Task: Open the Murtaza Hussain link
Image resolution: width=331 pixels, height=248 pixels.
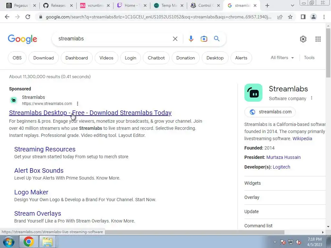Action: tap(283, 157)
